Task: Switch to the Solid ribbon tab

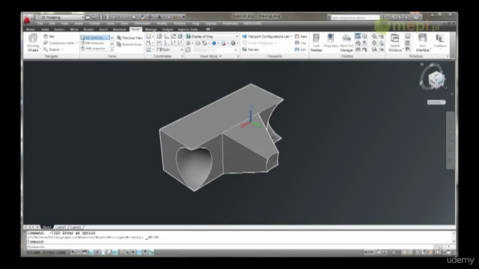Action: tap(45, 29)
